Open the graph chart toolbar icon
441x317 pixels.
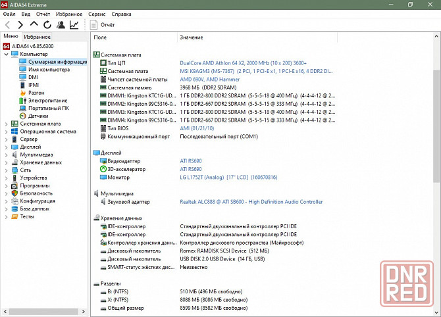point(74,25)
